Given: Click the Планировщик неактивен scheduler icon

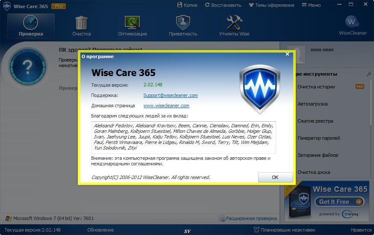Looking at the screenshot, I should click(256, 230).
